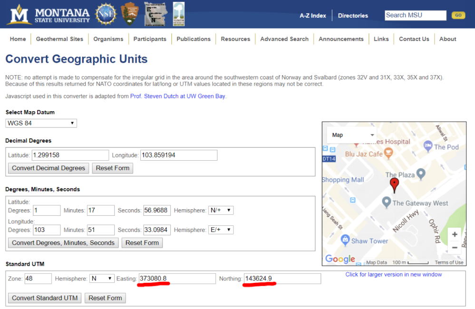Go to the Publications menu item
475x309 pixels.
pyautogui.click(x=194, y=39)
